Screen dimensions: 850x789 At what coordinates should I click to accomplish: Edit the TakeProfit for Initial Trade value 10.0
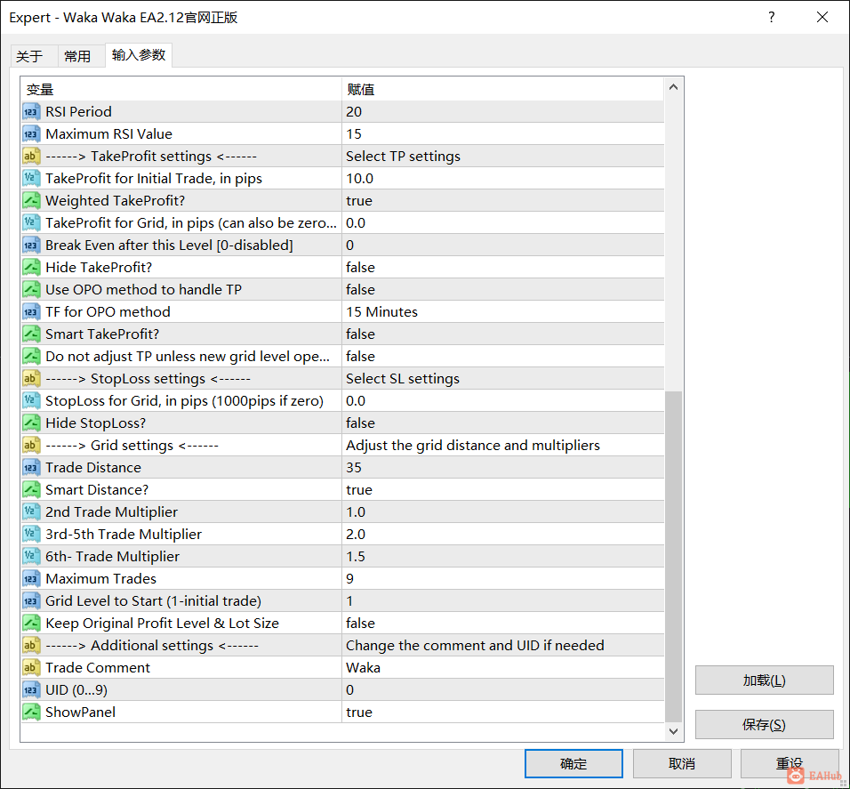(503, 179)
